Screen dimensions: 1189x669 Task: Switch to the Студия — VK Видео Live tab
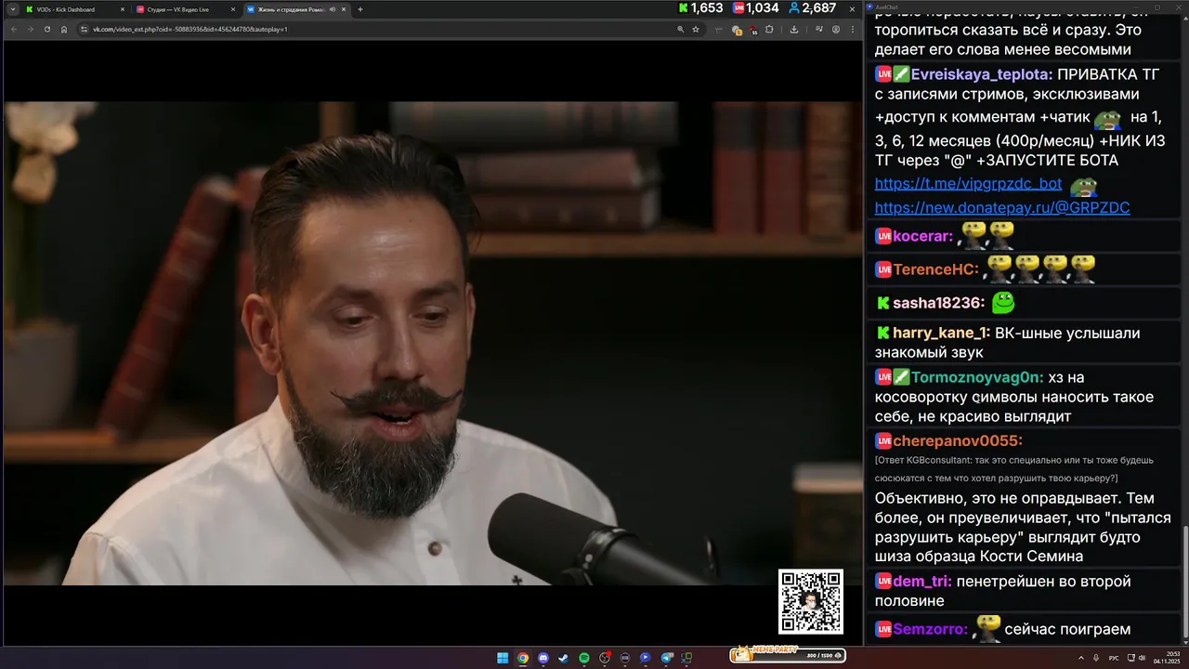[x=184, y=9]
